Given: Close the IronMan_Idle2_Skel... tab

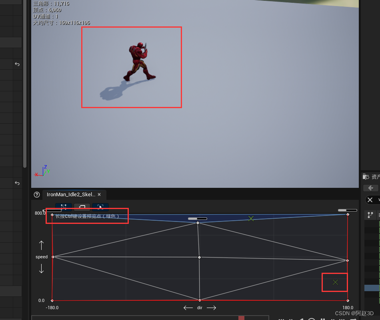Looking at the screenshot, I should click(x=99, y=195).
